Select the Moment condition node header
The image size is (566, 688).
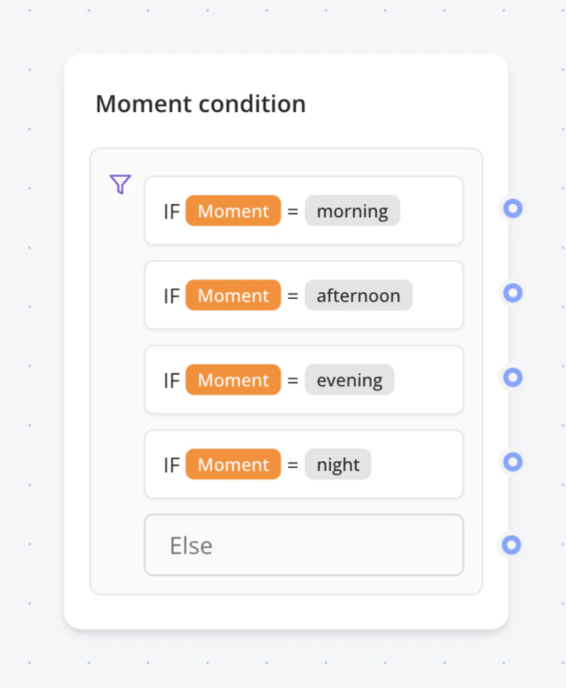click(x=200, y=104)
